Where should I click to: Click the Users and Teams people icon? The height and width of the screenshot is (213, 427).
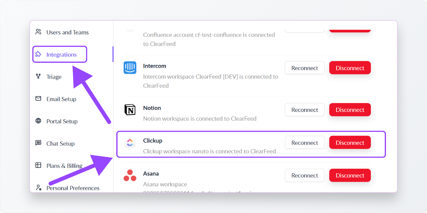point(38,32)
